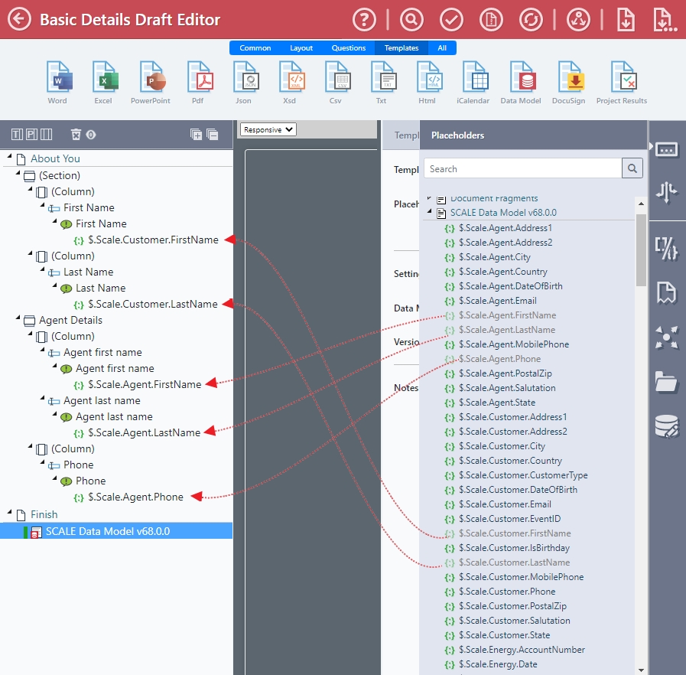Open help via the question mark icon
Viewport: 686px width, 675px height.
click(x=365, y=19)
